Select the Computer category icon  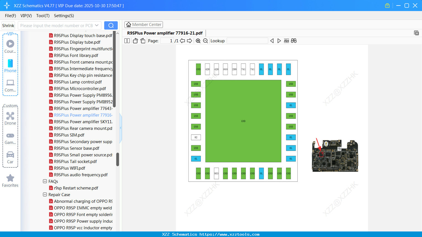10,85
